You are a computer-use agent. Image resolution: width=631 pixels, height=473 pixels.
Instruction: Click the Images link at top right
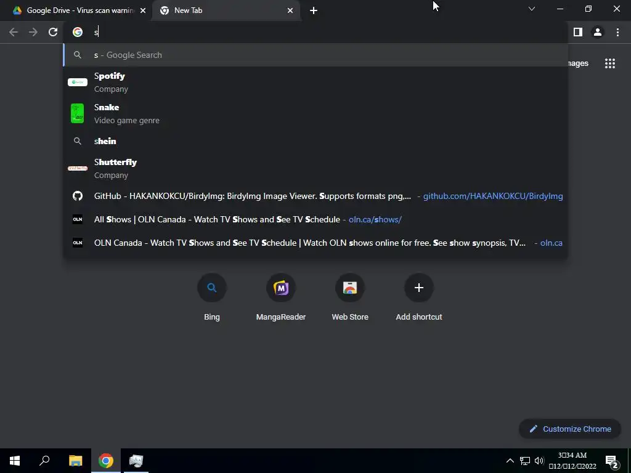[x=579, y=63]
